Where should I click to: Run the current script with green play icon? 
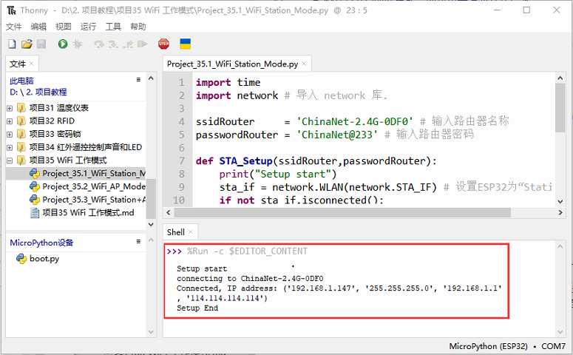[63, 44]
